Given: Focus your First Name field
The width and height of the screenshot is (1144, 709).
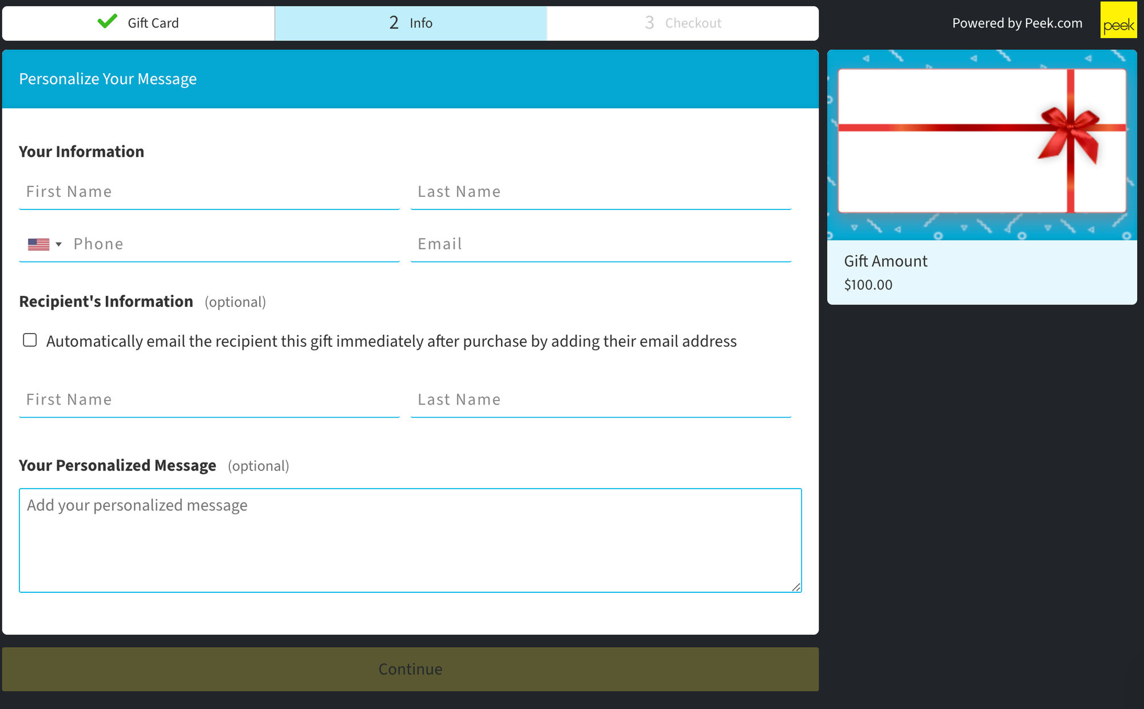Looking at the screenshot, I should 209,192.
